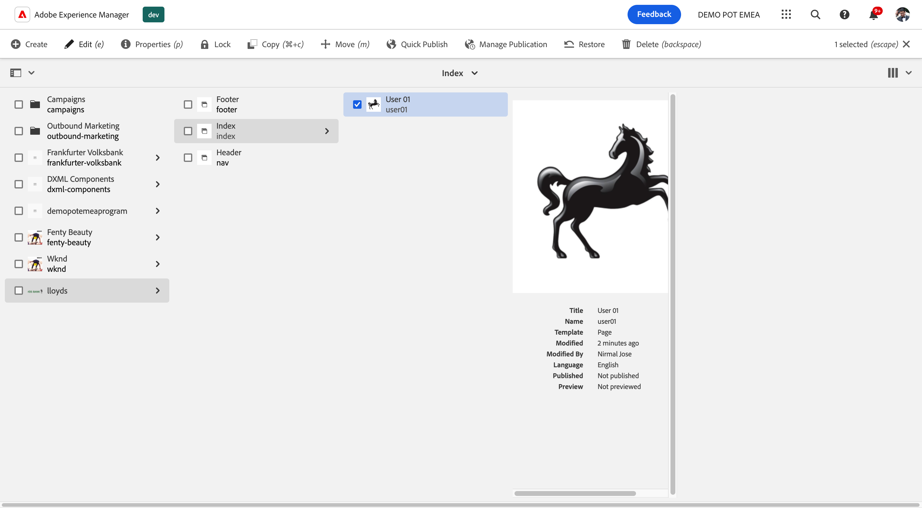Screen dimensions: 922x508
Task: Open the notifications bell
Action: (x=874, y=15)
